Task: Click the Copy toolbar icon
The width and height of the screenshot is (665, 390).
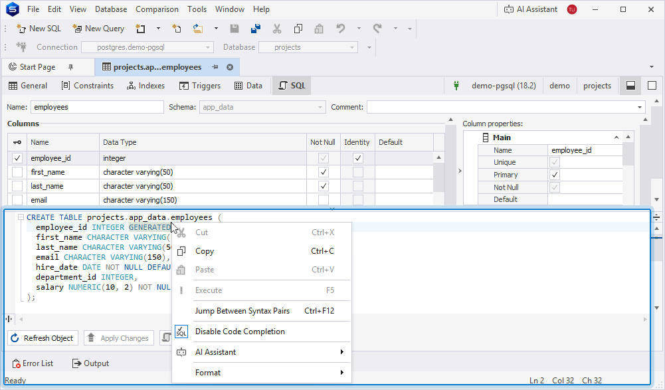Action: point(298,29)
